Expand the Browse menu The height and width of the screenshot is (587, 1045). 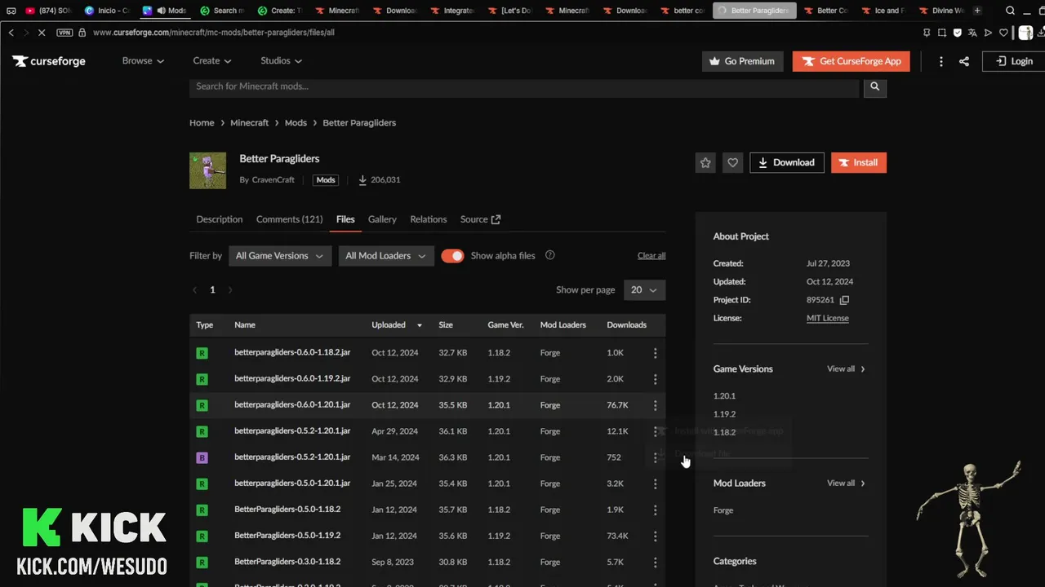pos(143,61)
